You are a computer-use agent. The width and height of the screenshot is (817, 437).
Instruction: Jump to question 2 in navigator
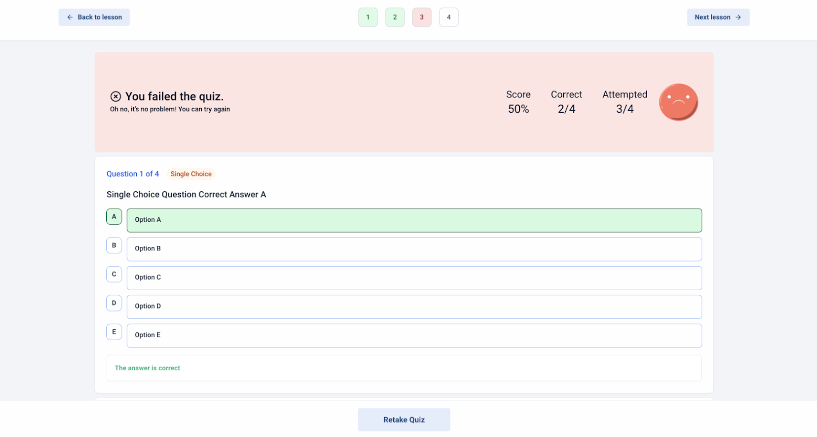[395, 17]
